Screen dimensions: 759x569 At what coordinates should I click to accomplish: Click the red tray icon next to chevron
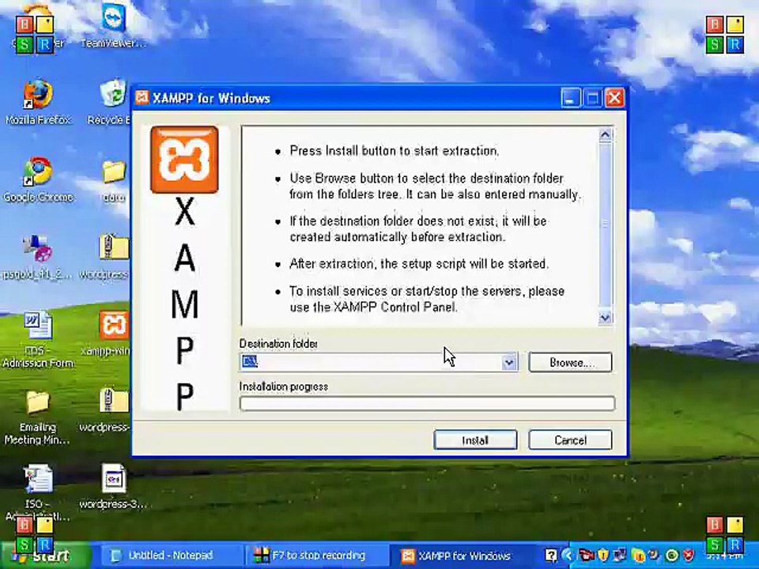pos(586,555)
